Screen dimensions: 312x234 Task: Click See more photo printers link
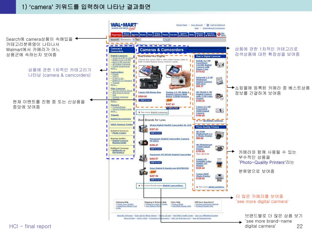(x=216, y=187)
